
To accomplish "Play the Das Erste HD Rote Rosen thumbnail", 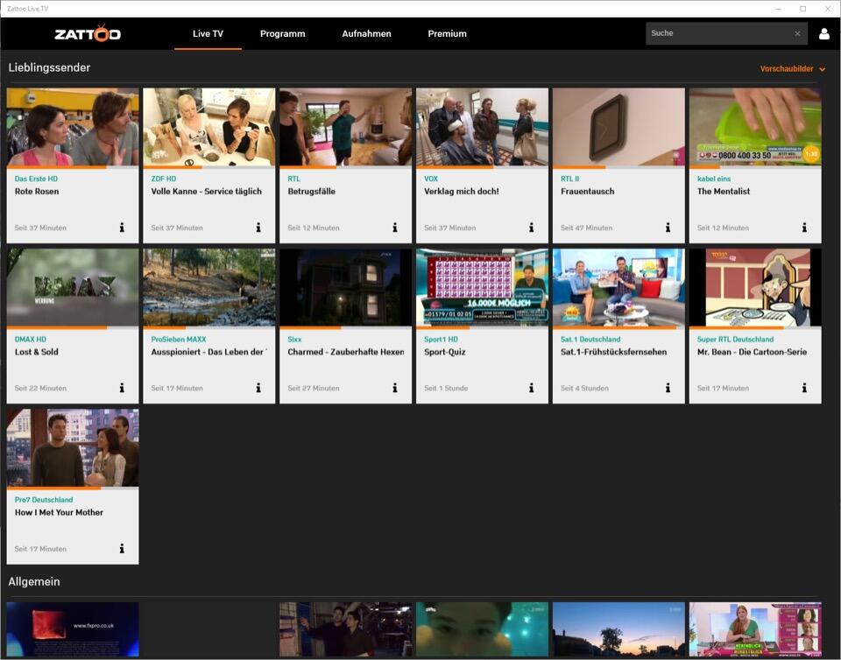I will click(73, 127).
